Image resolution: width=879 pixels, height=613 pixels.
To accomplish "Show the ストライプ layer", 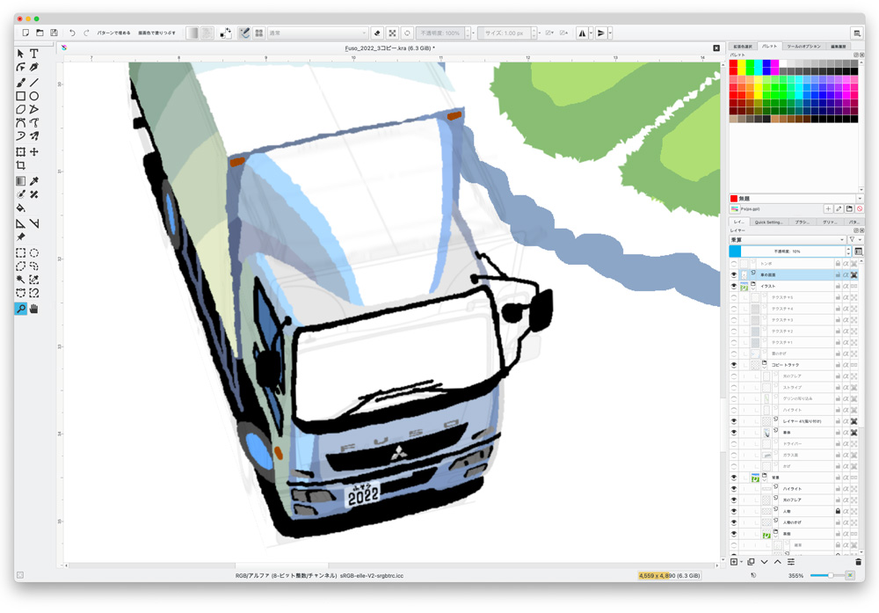I will [x=734, y=387].
